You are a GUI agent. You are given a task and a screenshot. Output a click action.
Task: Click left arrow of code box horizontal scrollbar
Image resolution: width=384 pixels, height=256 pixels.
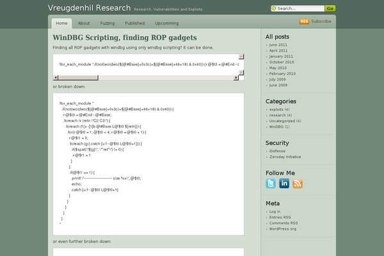coord(56,77)
